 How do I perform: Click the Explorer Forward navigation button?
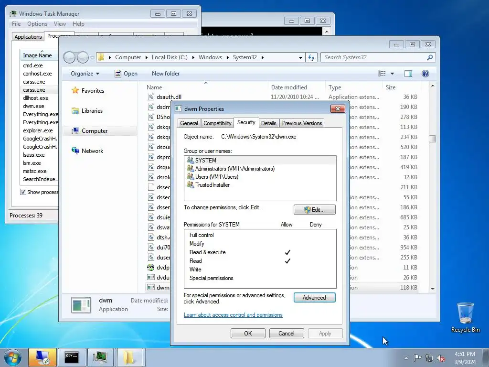pyautogui.click(x=83, y=57)
